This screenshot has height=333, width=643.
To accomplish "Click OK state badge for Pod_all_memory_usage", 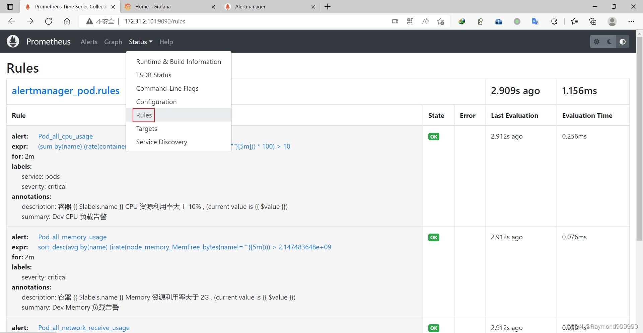I will [x=434, y=237].
